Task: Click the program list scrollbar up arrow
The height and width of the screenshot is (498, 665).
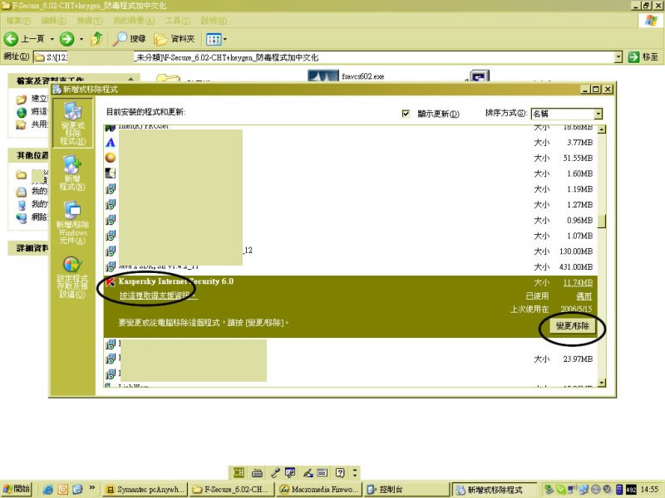Action: click(602, 129)
